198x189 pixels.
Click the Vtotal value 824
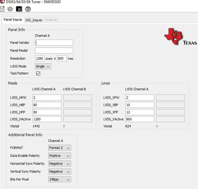(x=128, y=126)
